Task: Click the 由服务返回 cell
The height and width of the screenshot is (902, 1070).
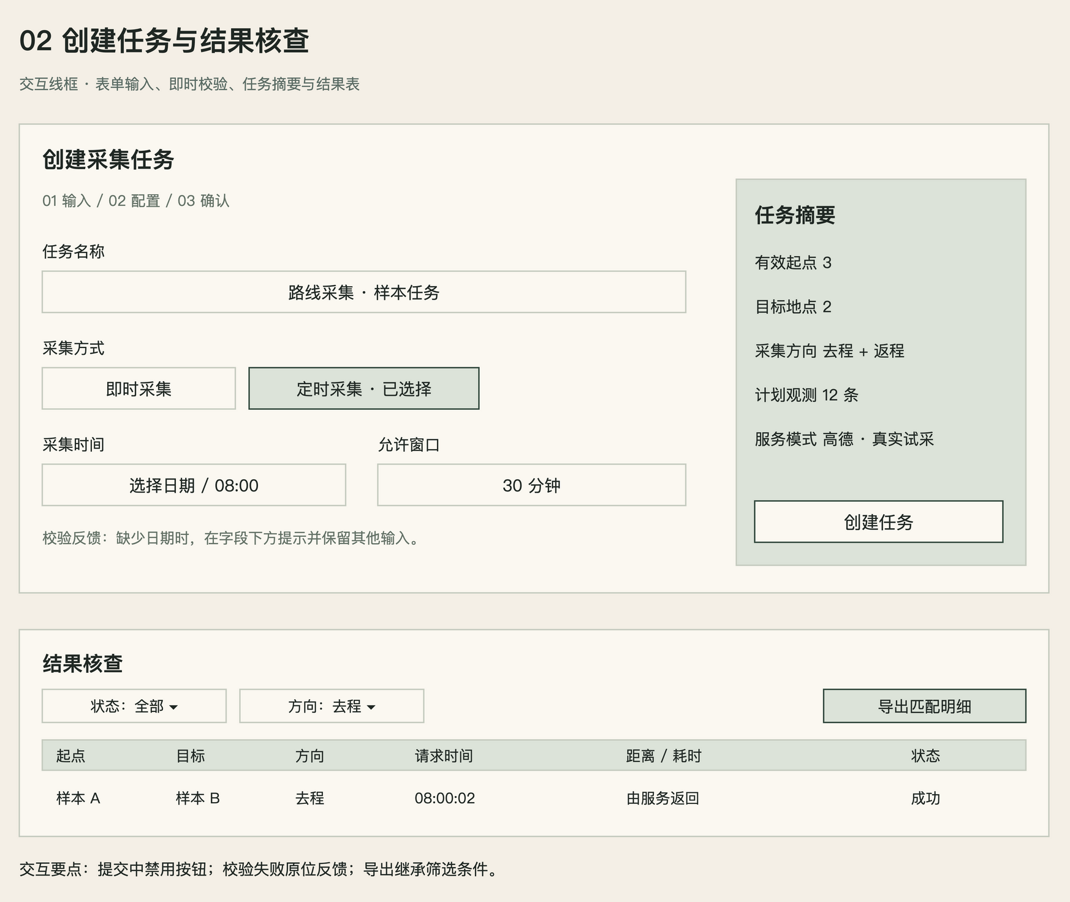Action: click(x=662, y=798)
